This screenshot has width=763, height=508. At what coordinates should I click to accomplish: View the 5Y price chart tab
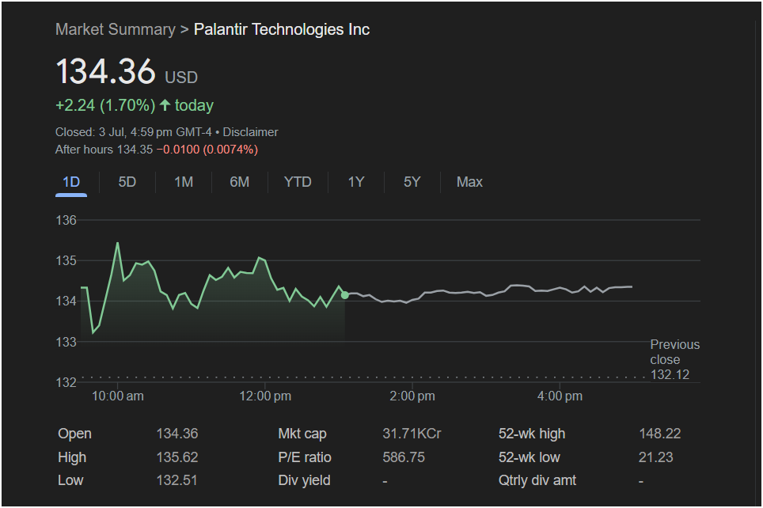click(x=412, y=182)
